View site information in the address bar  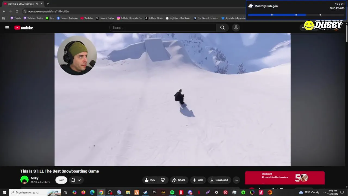(x=25, y=11)
